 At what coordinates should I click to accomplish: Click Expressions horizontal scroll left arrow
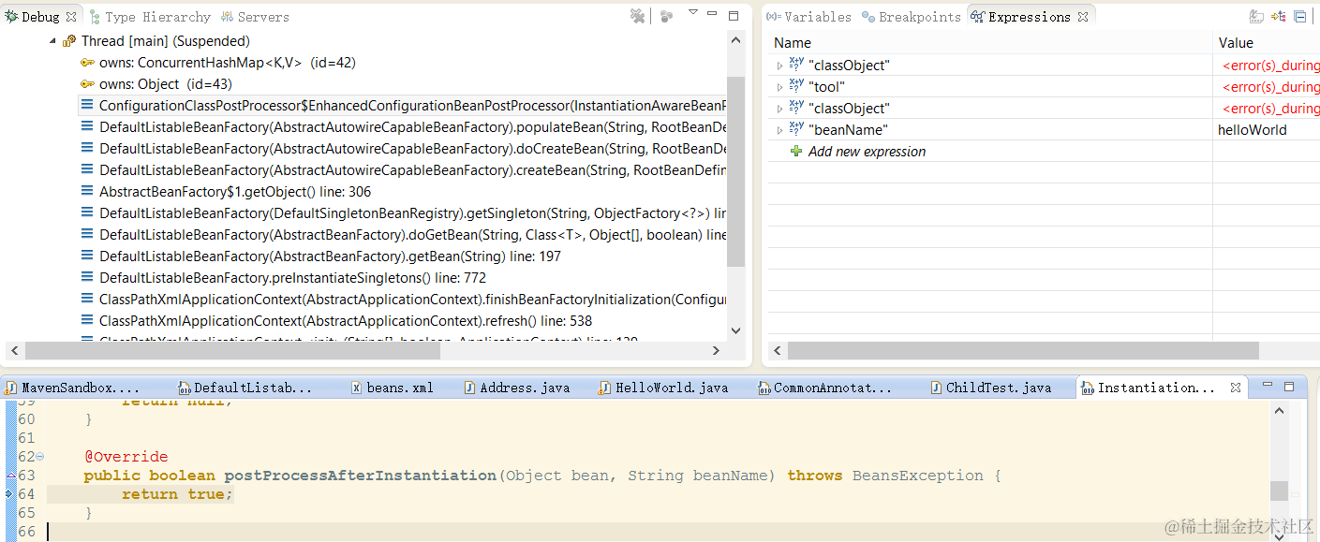pyautogui.click(x=778, y=351)
